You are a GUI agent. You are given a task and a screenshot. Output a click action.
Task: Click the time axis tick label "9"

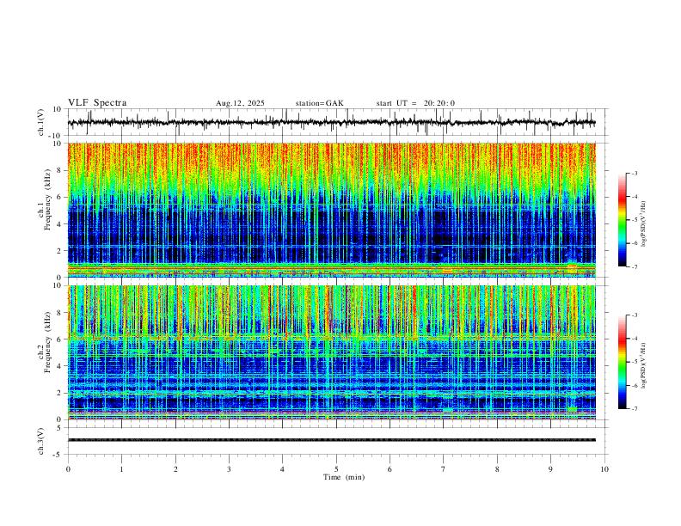(x=550, y=469)
